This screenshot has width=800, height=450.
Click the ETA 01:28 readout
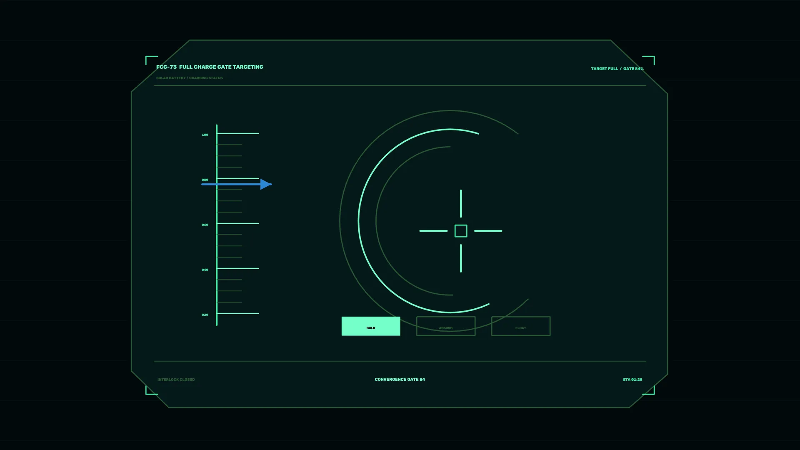coord(632,380)
